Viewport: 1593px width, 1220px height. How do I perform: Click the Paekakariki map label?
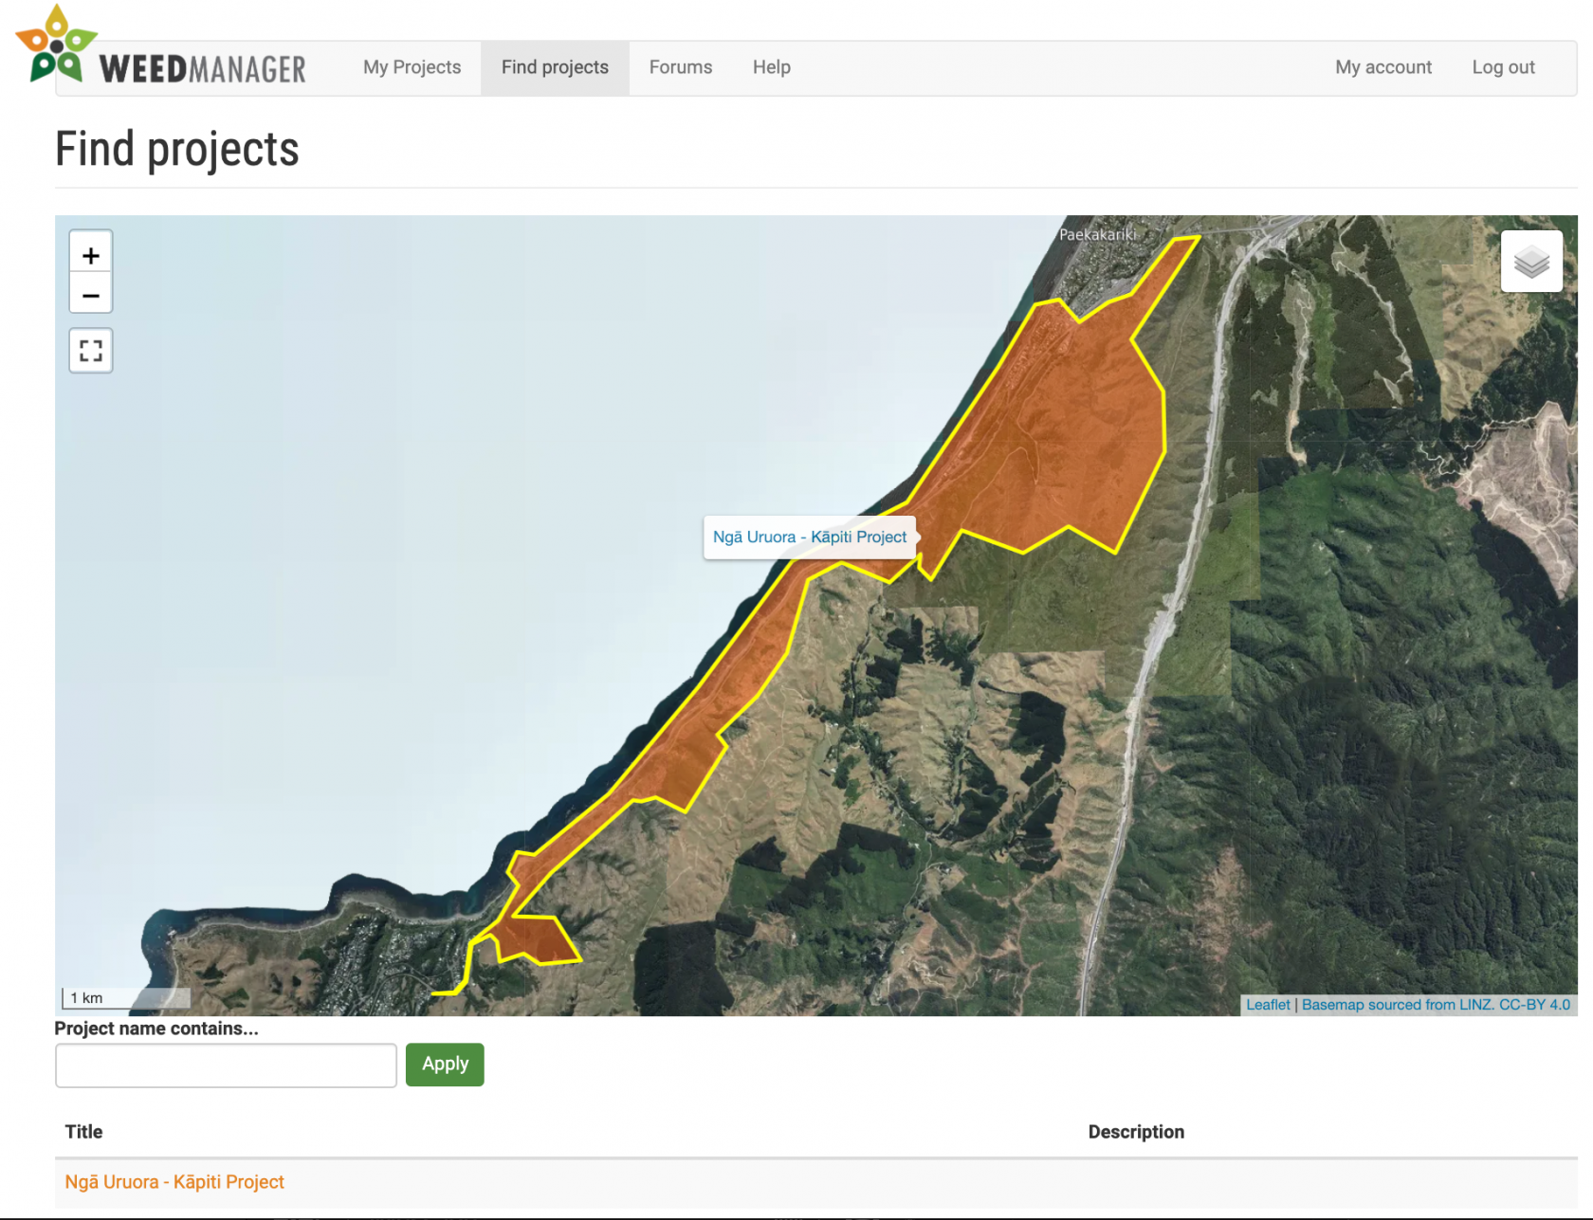coord(1097,234)
